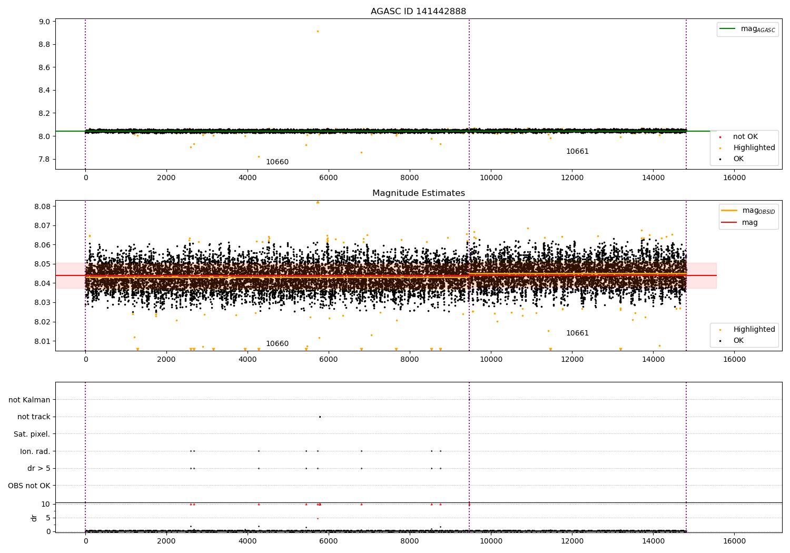Select the mag AGASC legend label in top plot

(758, 29)
